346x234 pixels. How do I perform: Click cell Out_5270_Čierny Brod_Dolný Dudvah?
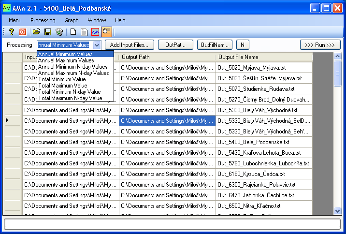click(264, 99)
